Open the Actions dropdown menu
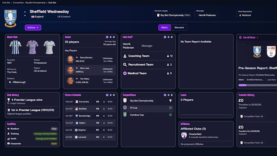This screenshot has width=277, height=156. 33,28
